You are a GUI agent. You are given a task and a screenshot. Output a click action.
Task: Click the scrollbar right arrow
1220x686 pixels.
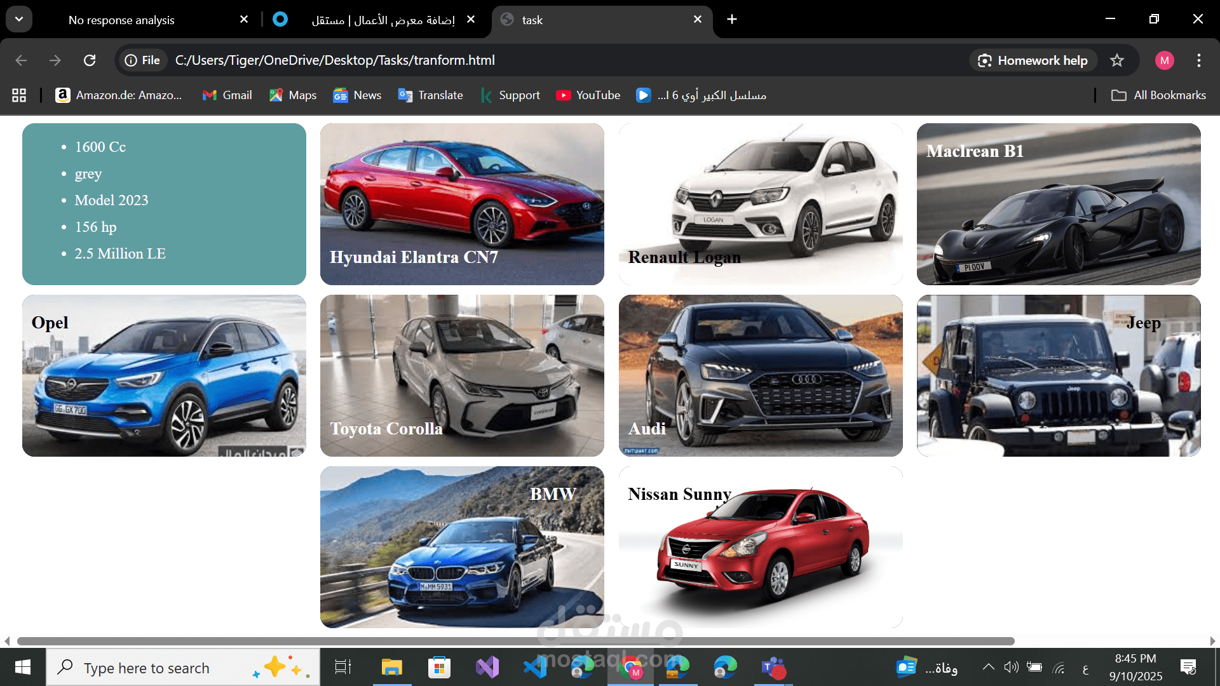coord(1212,641)
